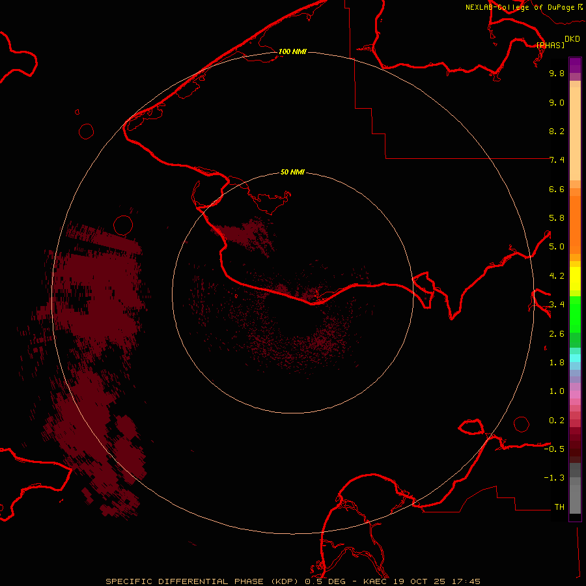Click the 100 NMI range ring label
This screenshot has width=586, height=586.
pos(292,51)
